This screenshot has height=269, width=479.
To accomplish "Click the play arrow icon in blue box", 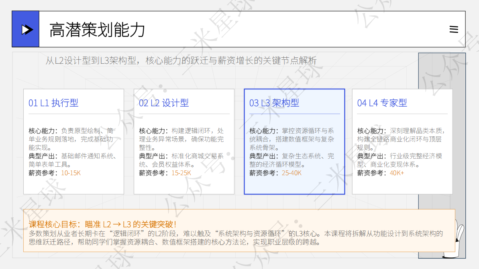I will coord(27,30).
